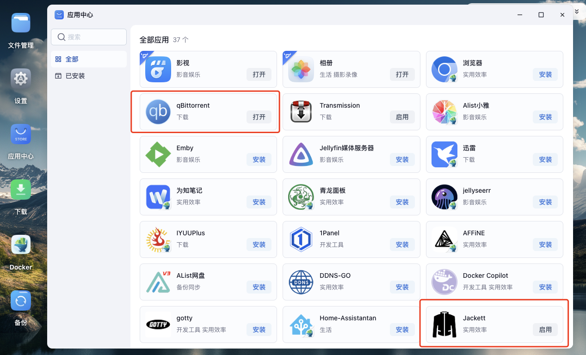Select the jellyseerr jellyfish icon
The width and height of the screenshot is (586, 355).
(444, 197)
